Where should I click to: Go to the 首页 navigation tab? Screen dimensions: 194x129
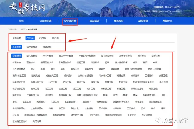tap(21, 21)
